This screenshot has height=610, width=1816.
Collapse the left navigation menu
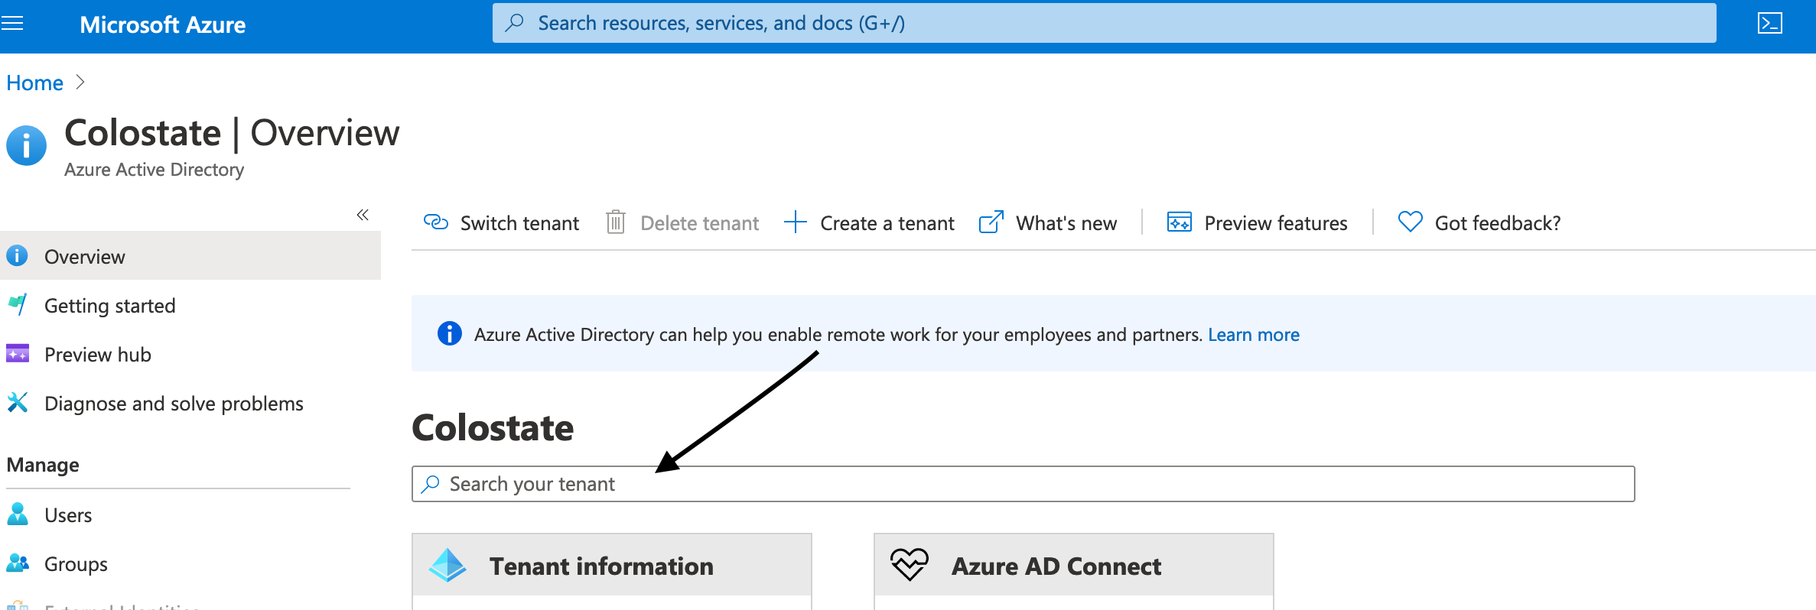[363, 215]
